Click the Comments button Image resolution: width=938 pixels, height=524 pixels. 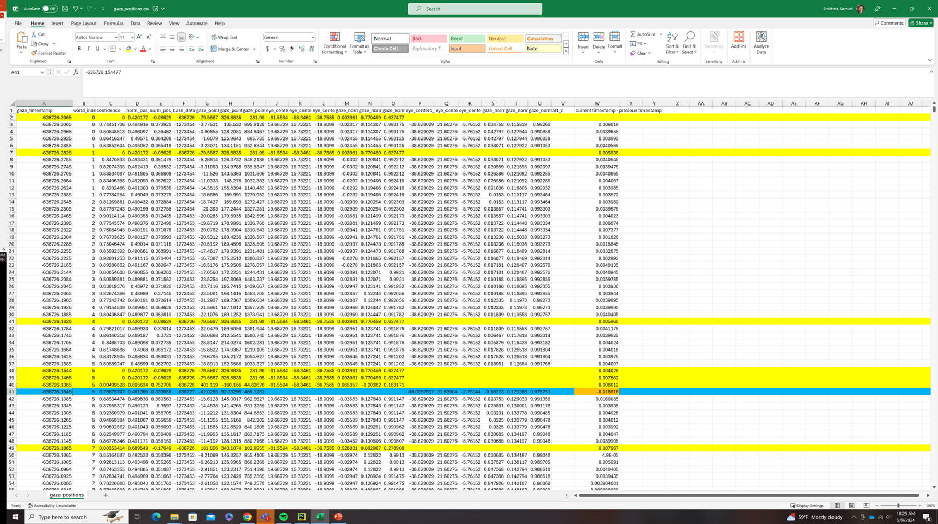(889, 23)
